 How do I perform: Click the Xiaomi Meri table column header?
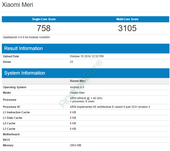pos(78,81)
